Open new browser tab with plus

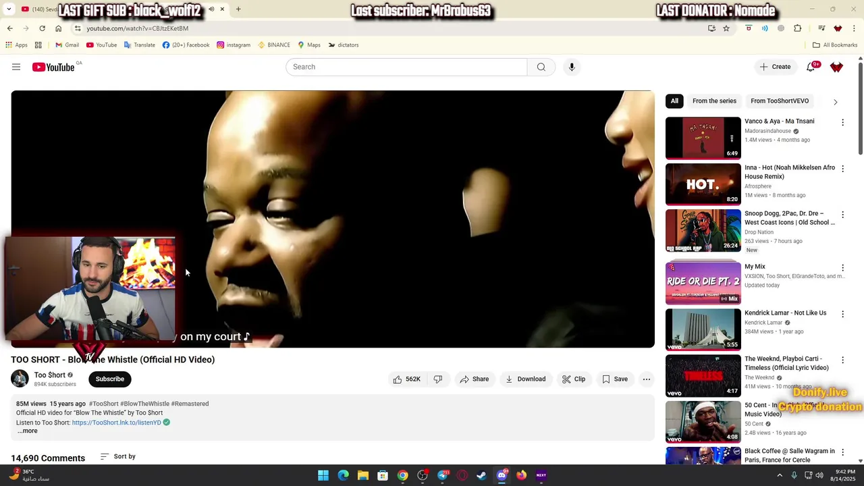click(x=238, y=9)
